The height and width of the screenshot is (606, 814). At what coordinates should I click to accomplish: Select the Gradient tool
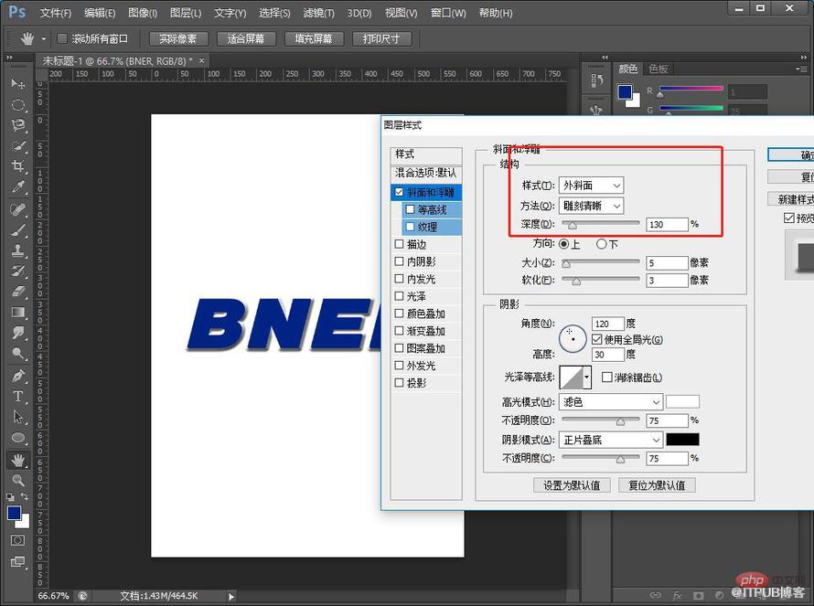pos(18,313)
